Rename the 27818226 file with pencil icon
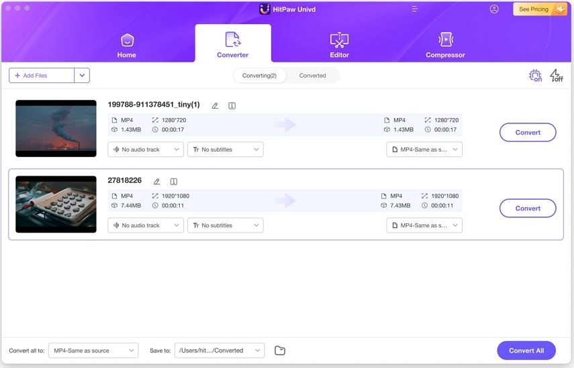This screenshot has height=368, width=574. click(156, 181)
